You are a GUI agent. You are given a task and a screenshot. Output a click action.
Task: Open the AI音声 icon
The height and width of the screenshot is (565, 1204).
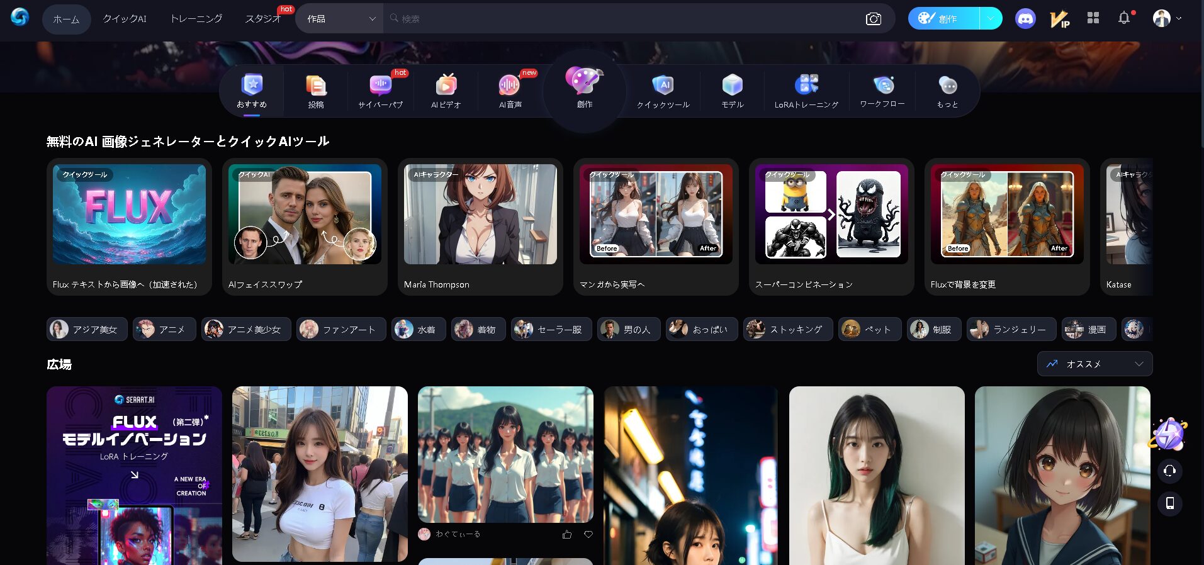(x=510, y=84)
